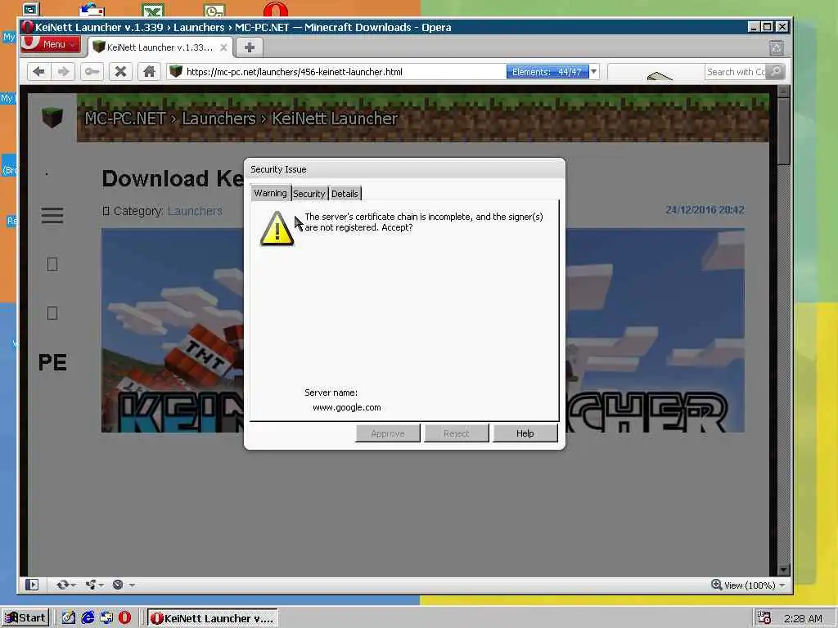Minimize the Opera window

click(754, 27)
